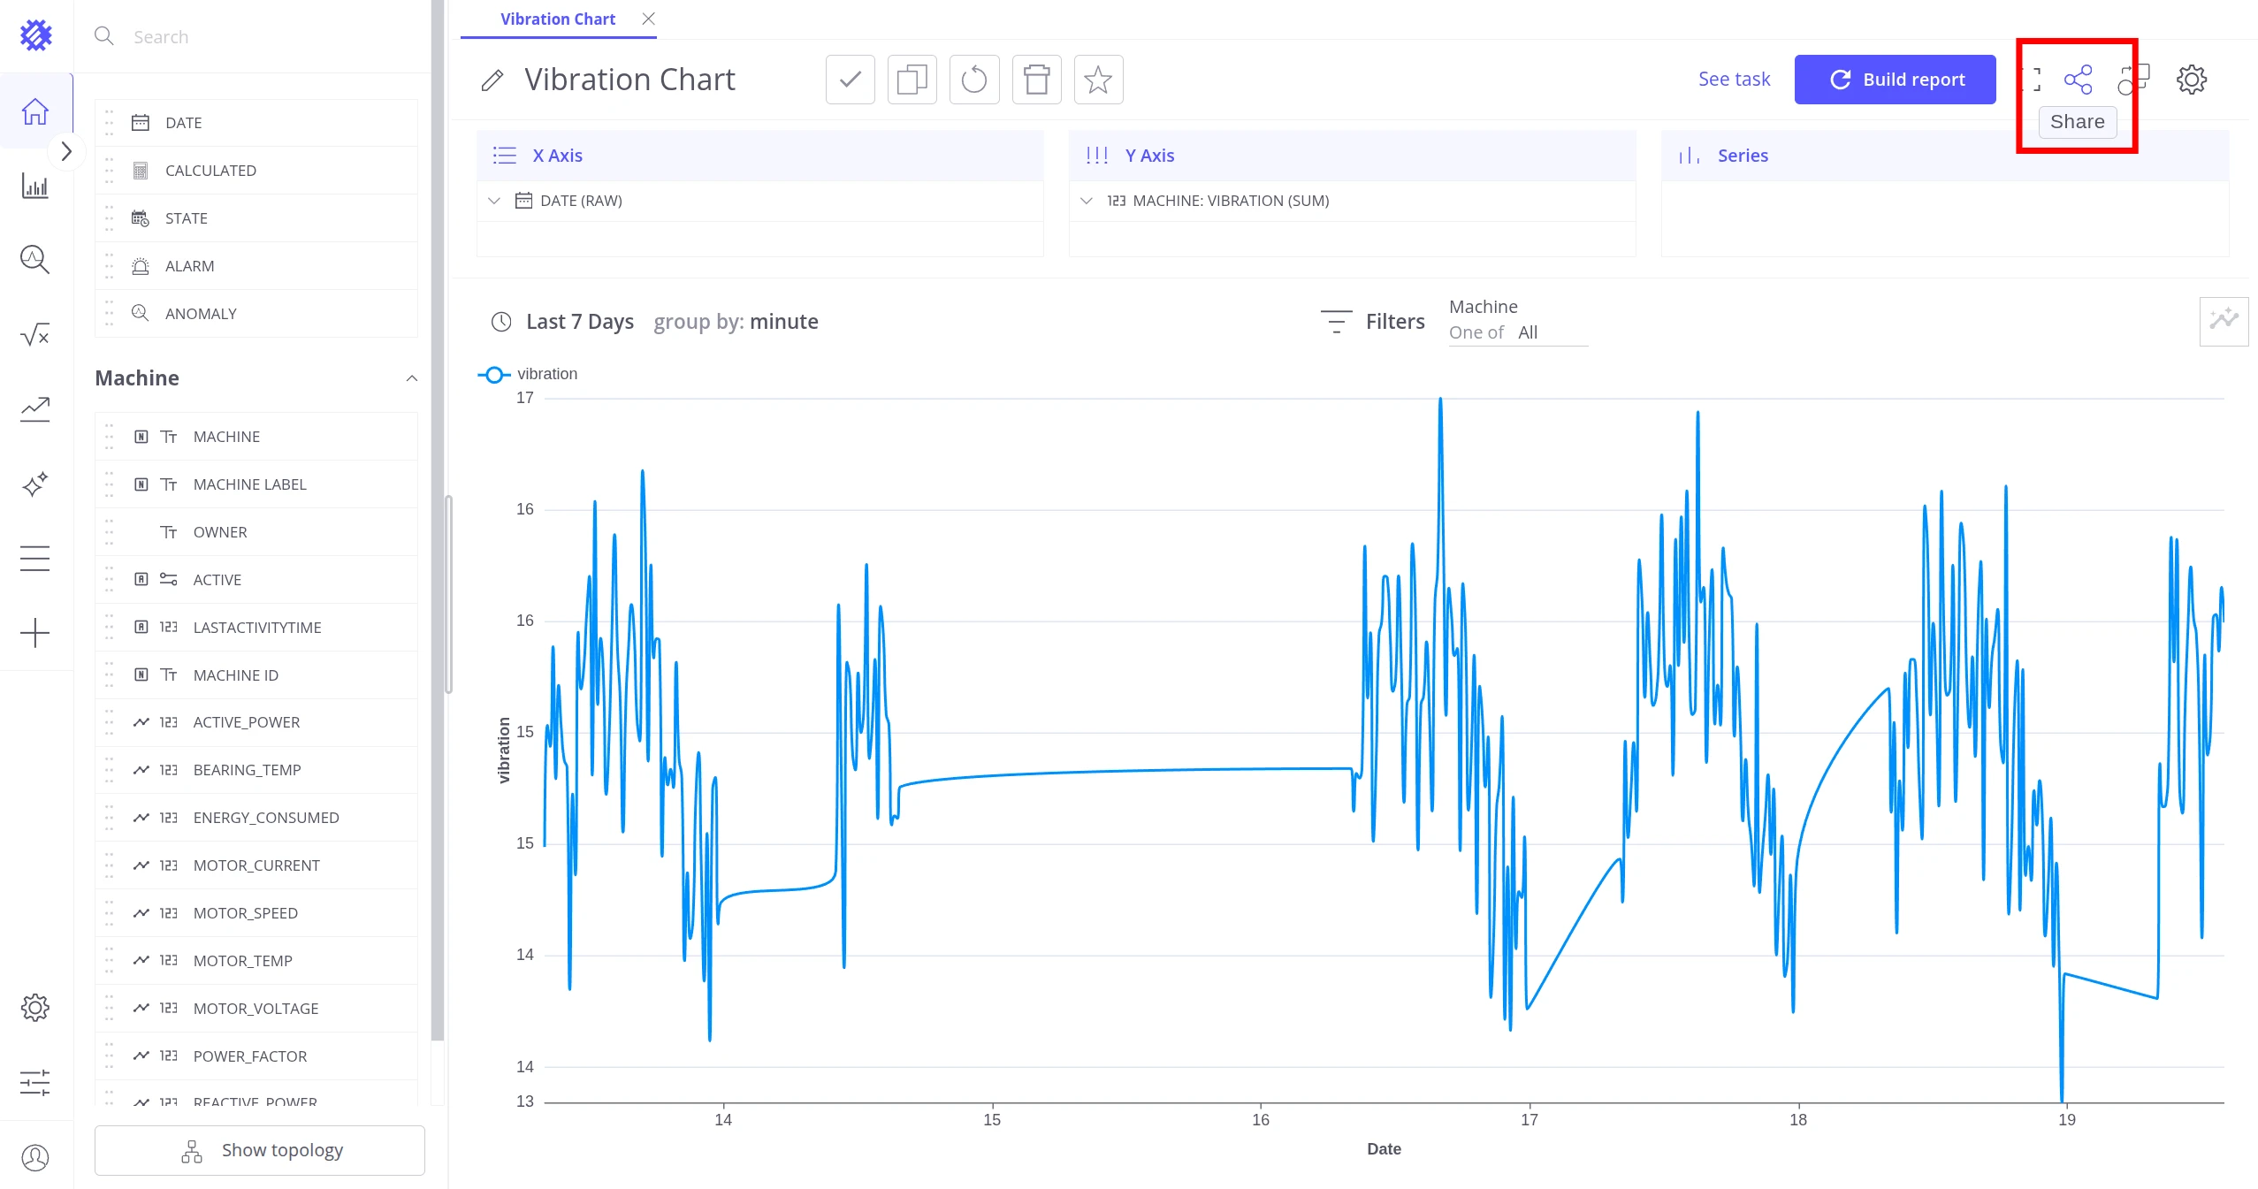Viewport: 2258px width, 1189px height.
Task: Open the chart settings gear icon
Action: (x=2191, y=80)
